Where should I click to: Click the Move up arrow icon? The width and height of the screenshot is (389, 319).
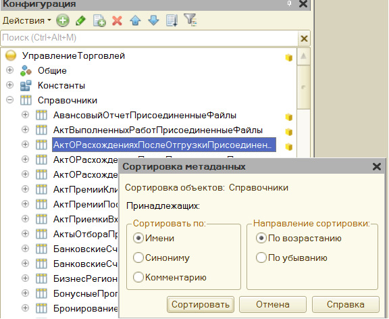pyautogui.click(x=135, y=20)
